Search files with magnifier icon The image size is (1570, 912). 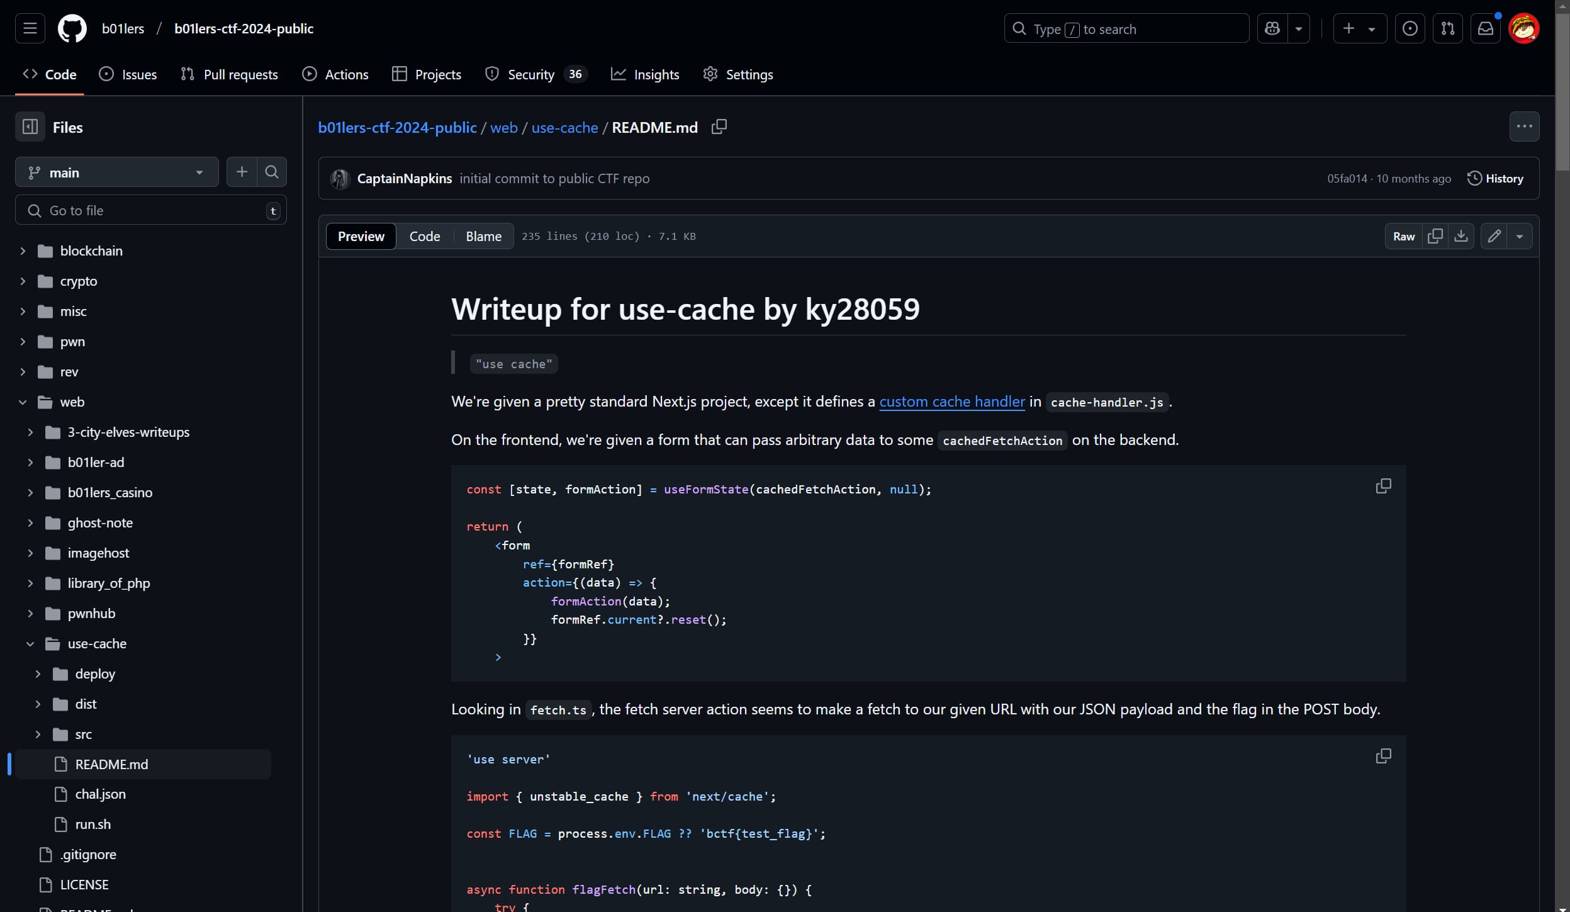(x=272, y=172)
